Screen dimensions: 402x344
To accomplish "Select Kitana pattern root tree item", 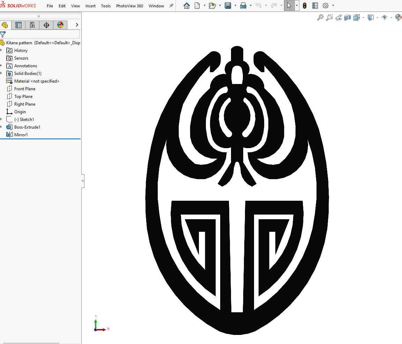I will 40,43.
